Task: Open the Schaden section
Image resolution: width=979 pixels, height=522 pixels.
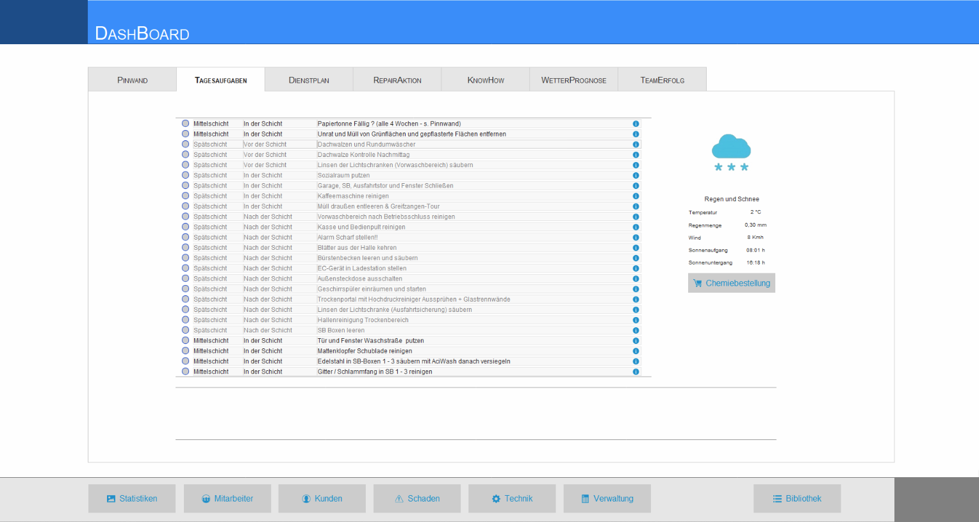Action: tap(417, 498)
